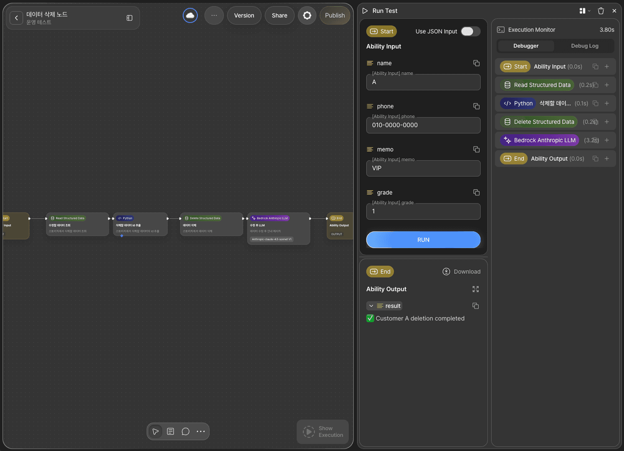Viewport: 624px width, 451px height.
Task: Select the Bedrock Anthropic LLM node on canvas
Action: [x=278, y=228]
